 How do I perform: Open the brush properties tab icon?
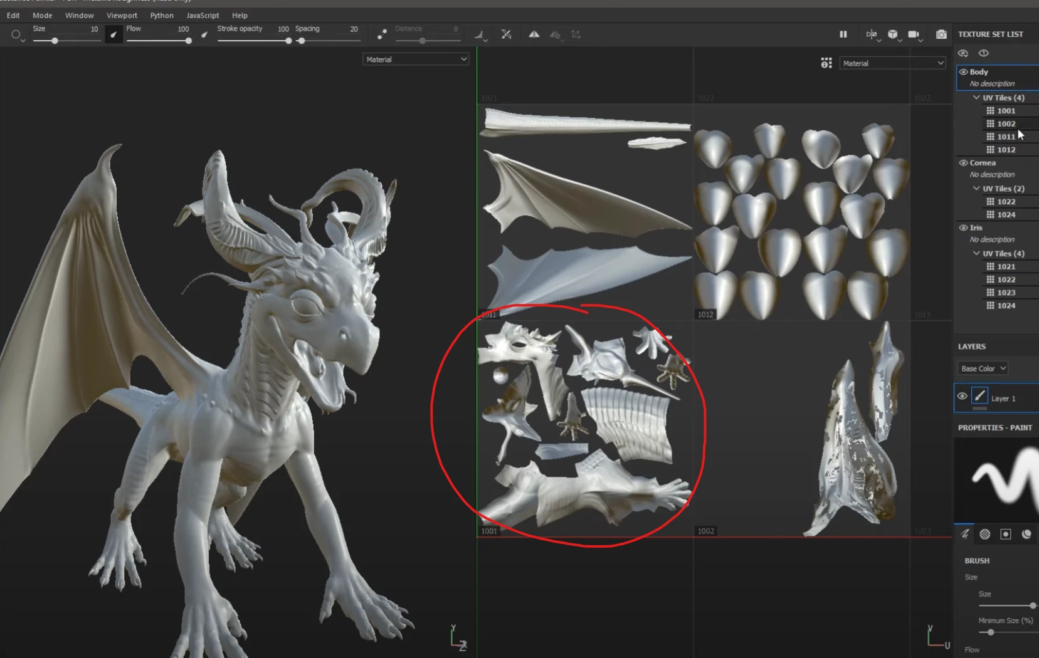[x=965, y=534]
